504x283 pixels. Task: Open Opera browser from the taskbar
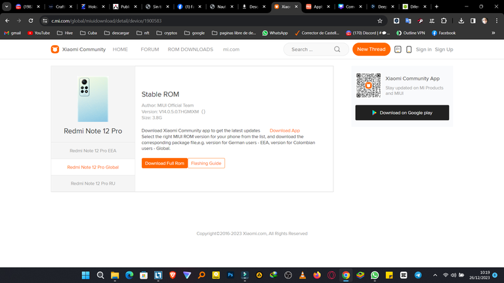(x=331, y=275)
